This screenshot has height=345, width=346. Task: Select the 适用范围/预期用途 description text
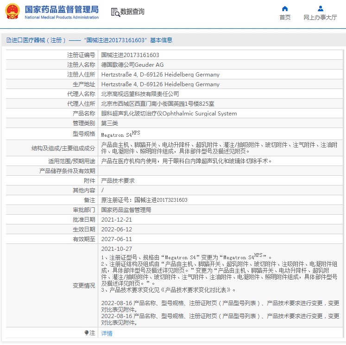tap(186, 161)
